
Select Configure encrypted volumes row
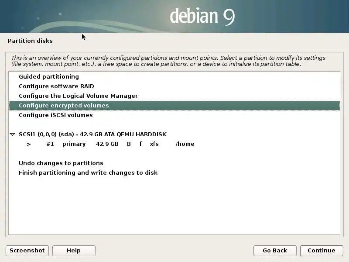[174, 105]
